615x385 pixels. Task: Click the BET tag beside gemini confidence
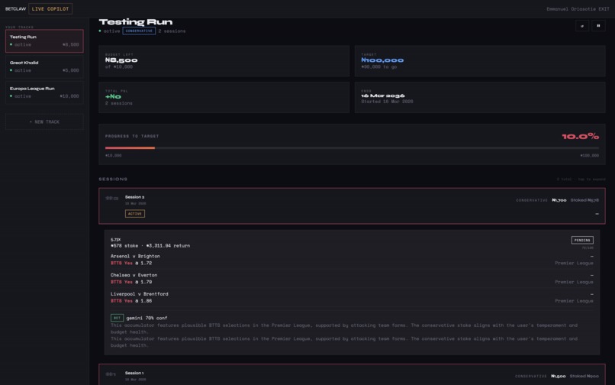pos(117,318)
